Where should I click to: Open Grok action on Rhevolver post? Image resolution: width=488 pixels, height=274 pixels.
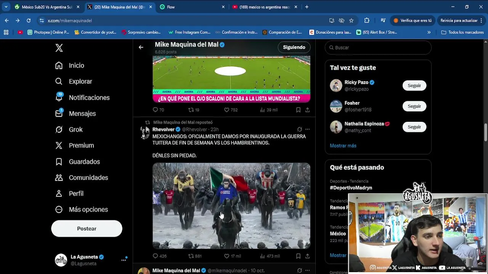(x=299, y=129)
